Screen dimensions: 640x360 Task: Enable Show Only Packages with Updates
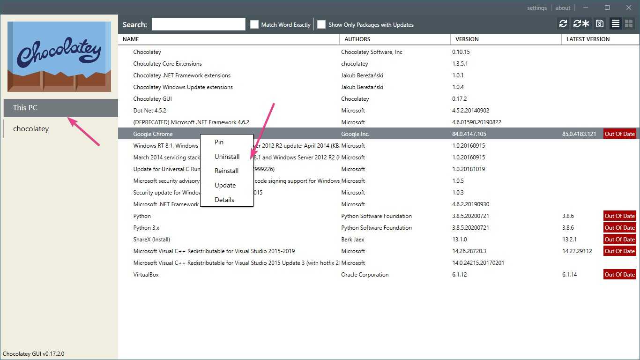tap(321, 24)
